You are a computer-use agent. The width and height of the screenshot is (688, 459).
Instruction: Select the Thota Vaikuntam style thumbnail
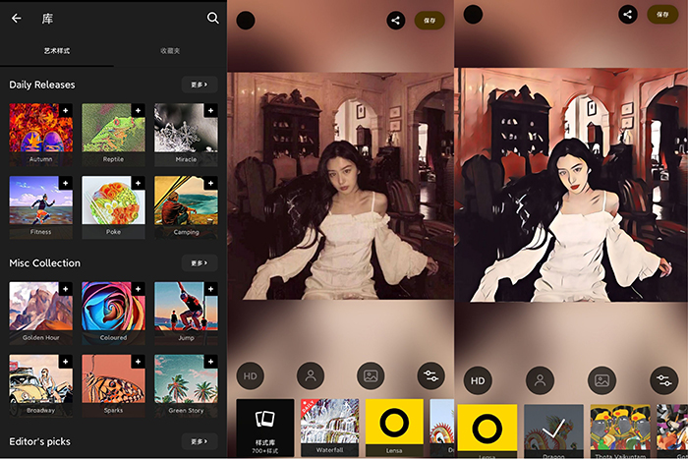619,430
